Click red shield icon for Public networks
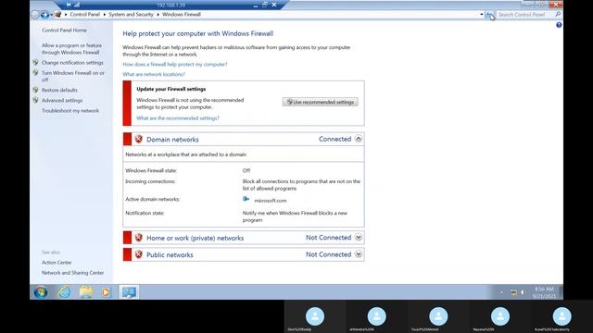The width and height of the screenshot is (593, 333). click(x=138, y=255)
